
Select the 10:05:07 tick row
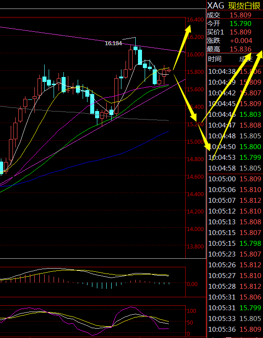point(234,201)
